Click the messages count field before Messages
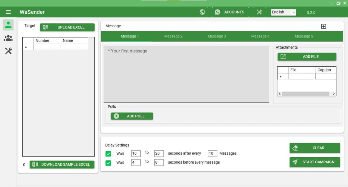 click(212, 153)
